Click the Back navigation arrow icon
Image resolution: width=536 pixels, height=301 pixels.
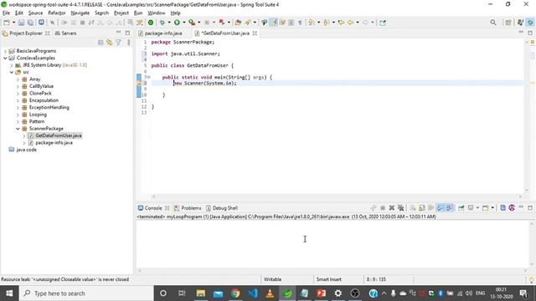click(351, 23)
